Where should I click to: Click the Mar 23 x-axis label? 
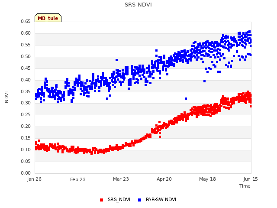coord(121,179)
